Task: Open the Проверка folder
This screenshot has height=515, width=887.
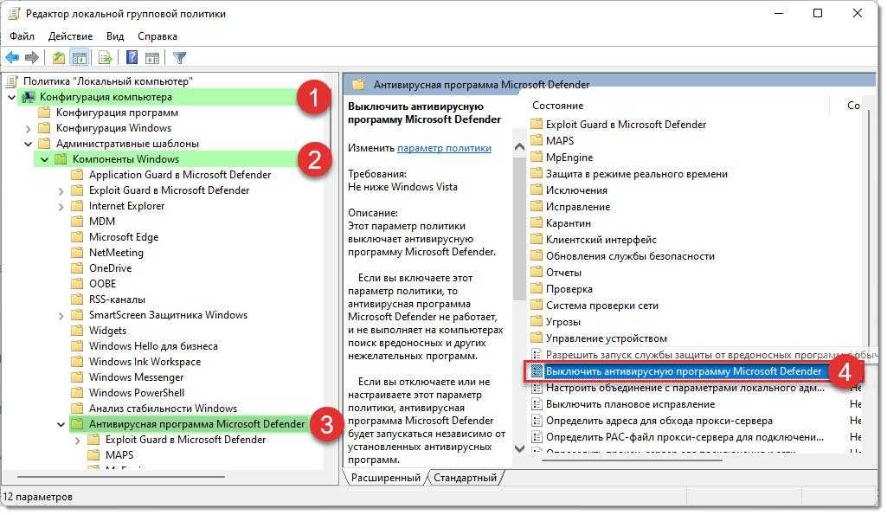Action: tap(569, 288)
